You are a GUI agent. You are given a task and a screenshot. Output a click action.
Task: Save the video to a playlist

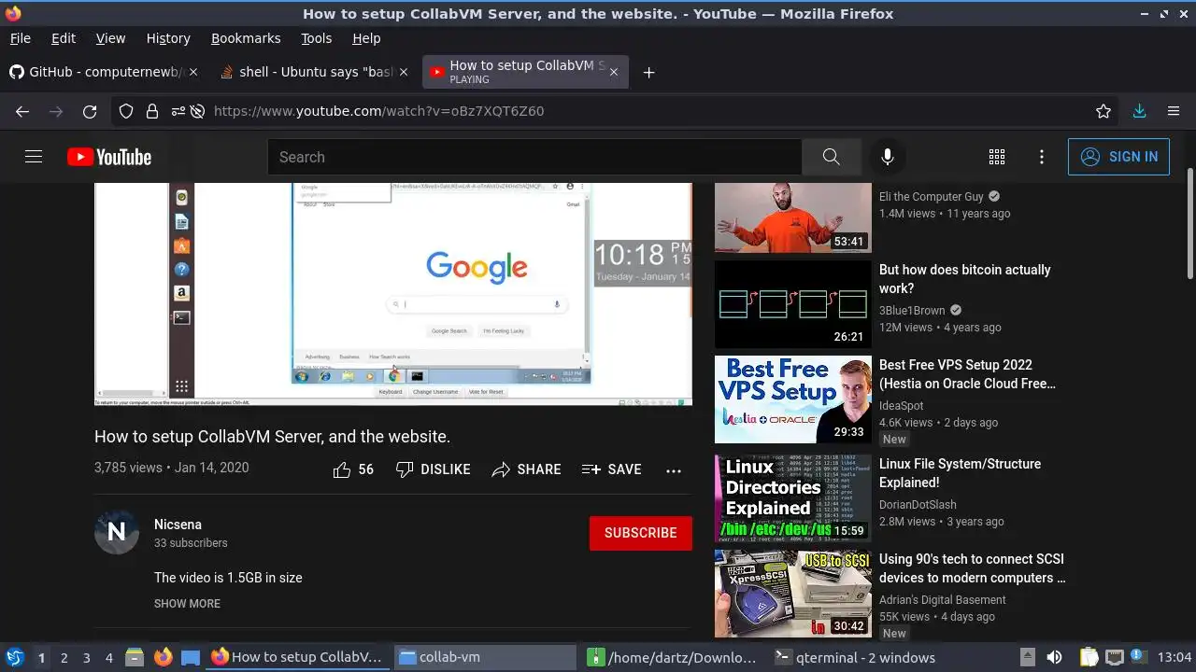611,469
